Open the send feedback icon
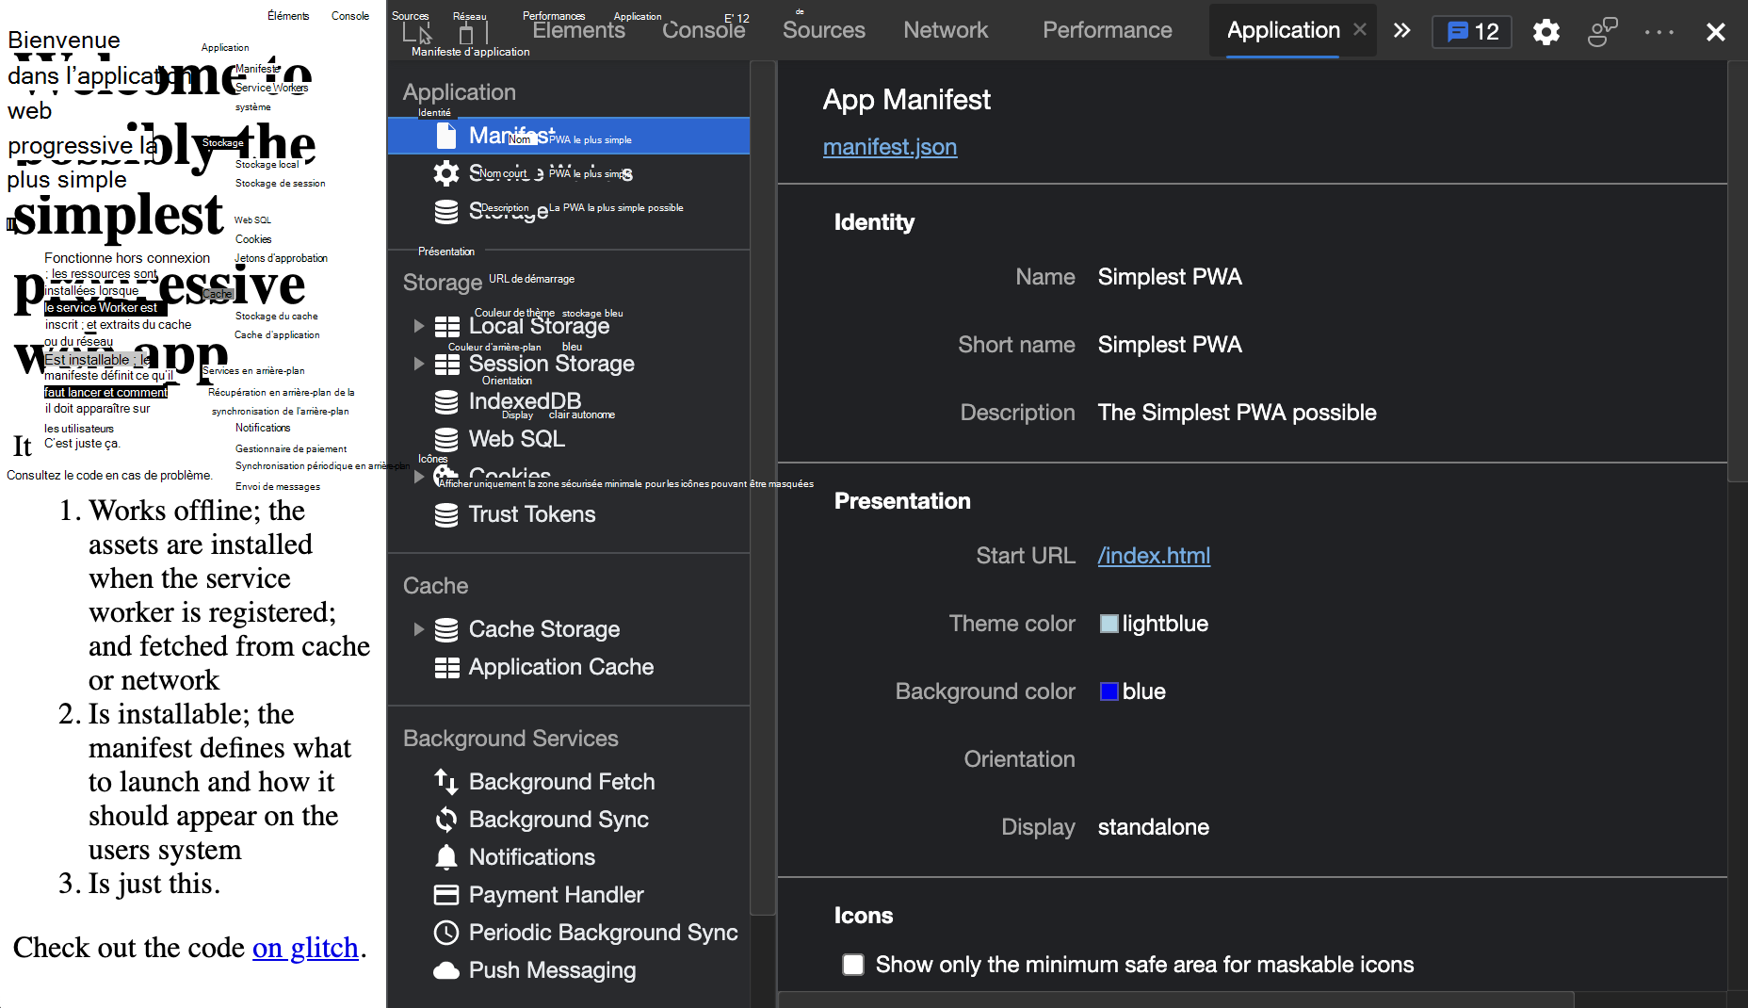 click(x=1602, y=32)
